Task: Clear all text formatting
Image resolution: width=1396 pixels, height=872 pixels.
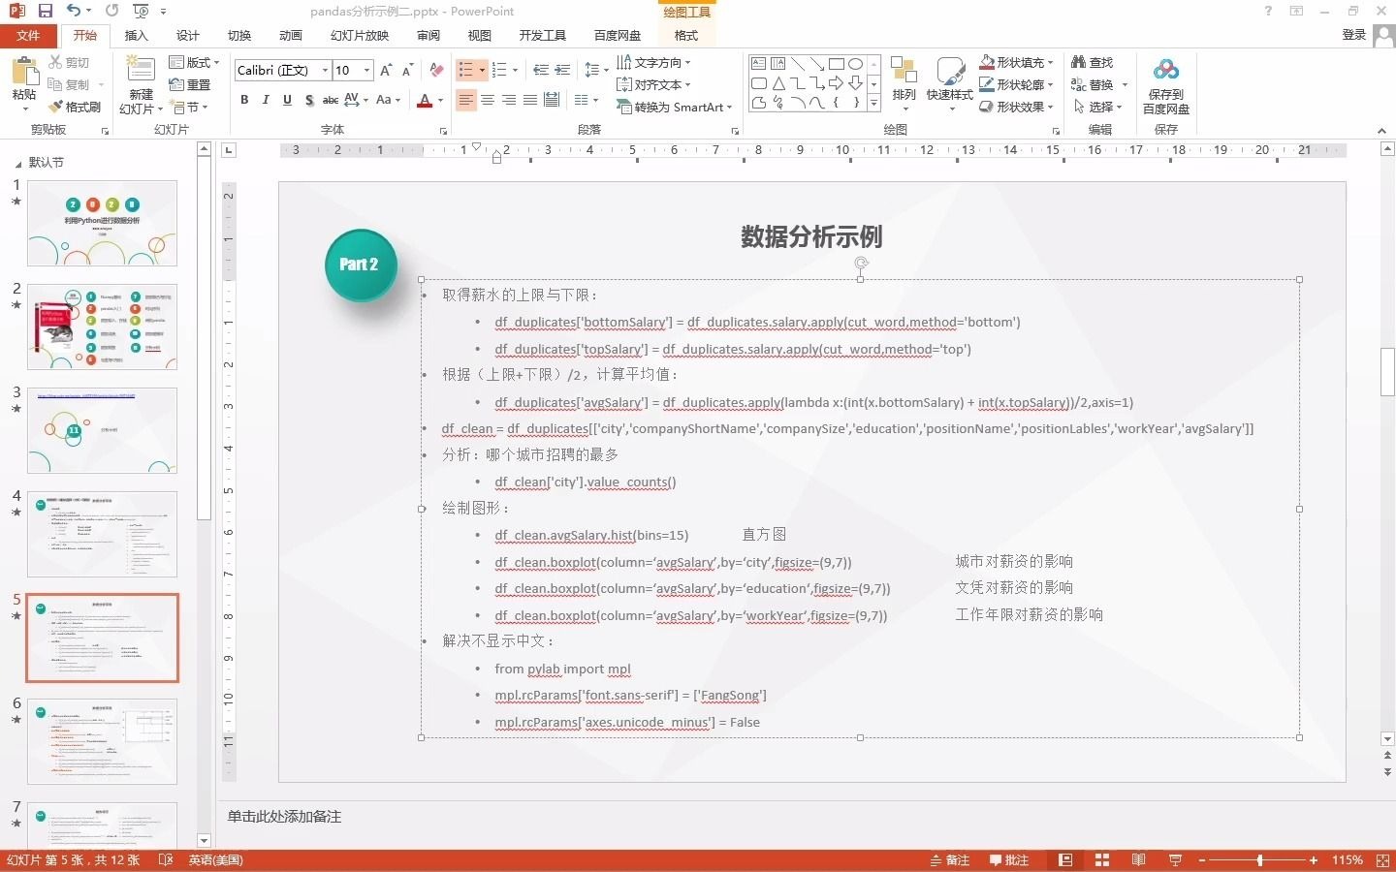Action: pyautogui.click(x=436, y=70)
